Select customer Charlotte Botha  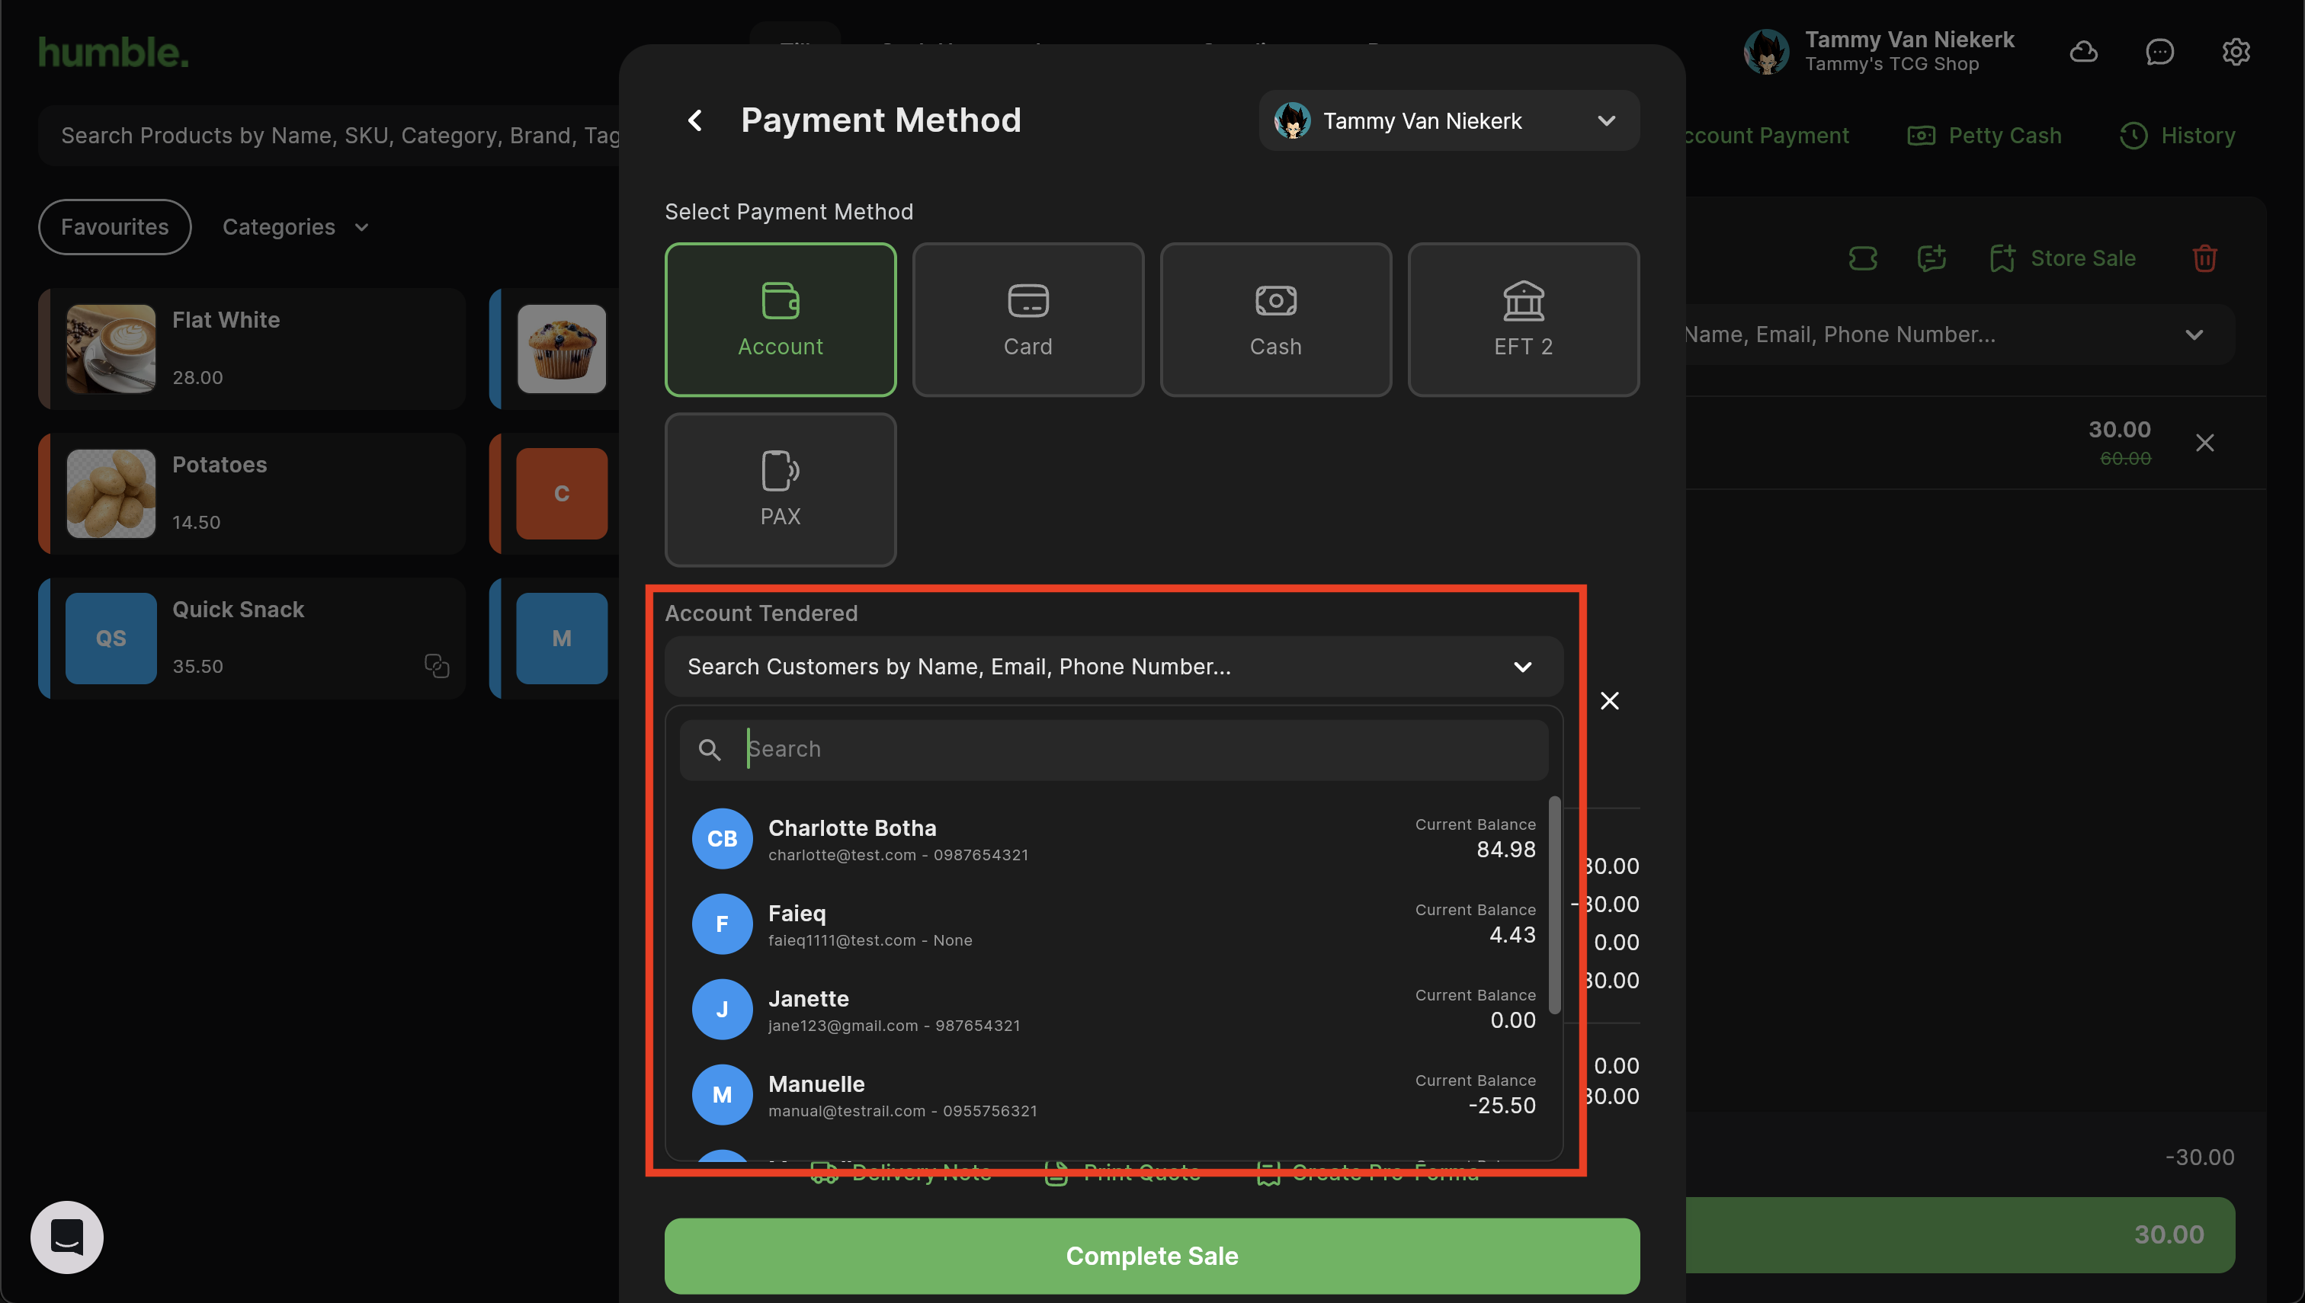click(1113, 838)
